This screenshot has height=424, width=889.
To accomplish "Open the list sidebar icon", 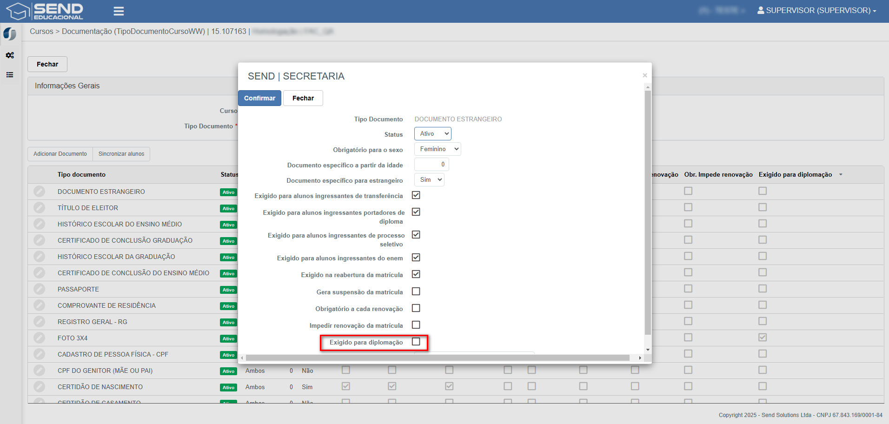I will 10,75.
